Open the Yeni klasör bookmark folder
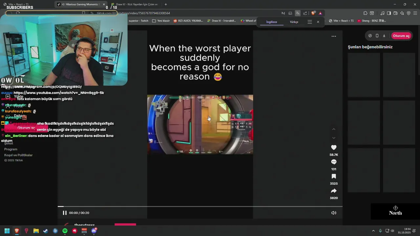Viewport: 420px width, 236px height. (161, 21)
